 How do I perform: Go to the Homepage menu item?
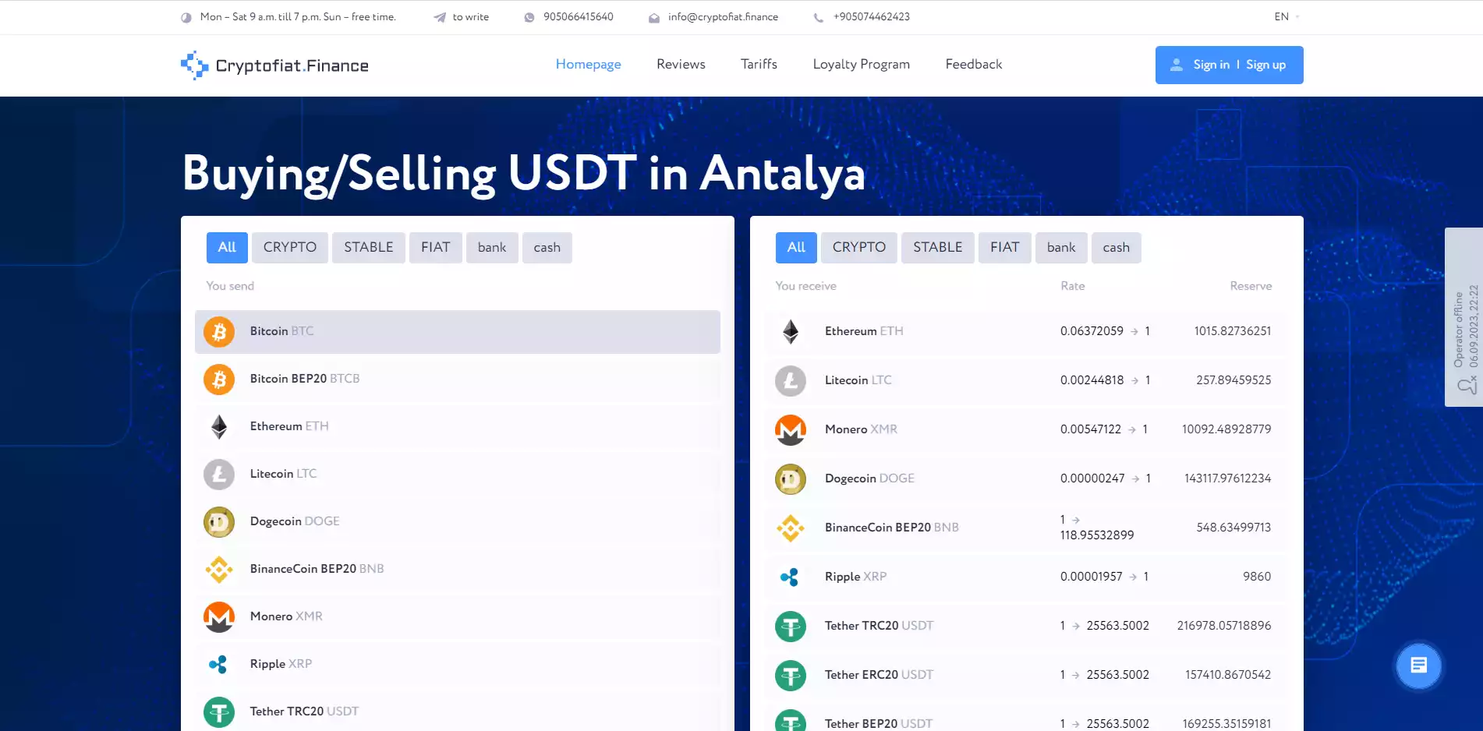tap(589, 64)
